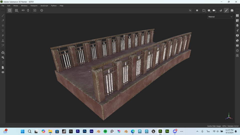
Task: Open the grid options dropdown
Action: 16,10
